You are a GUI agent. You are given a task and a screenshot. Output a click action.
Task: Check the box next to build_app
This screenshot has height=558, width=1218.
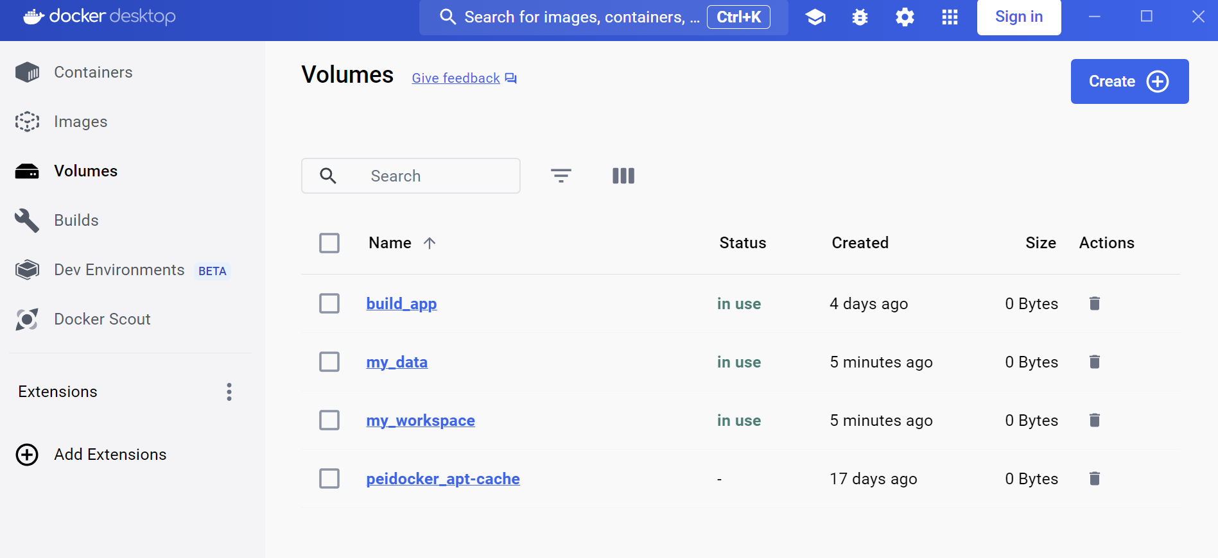[329, 303]
